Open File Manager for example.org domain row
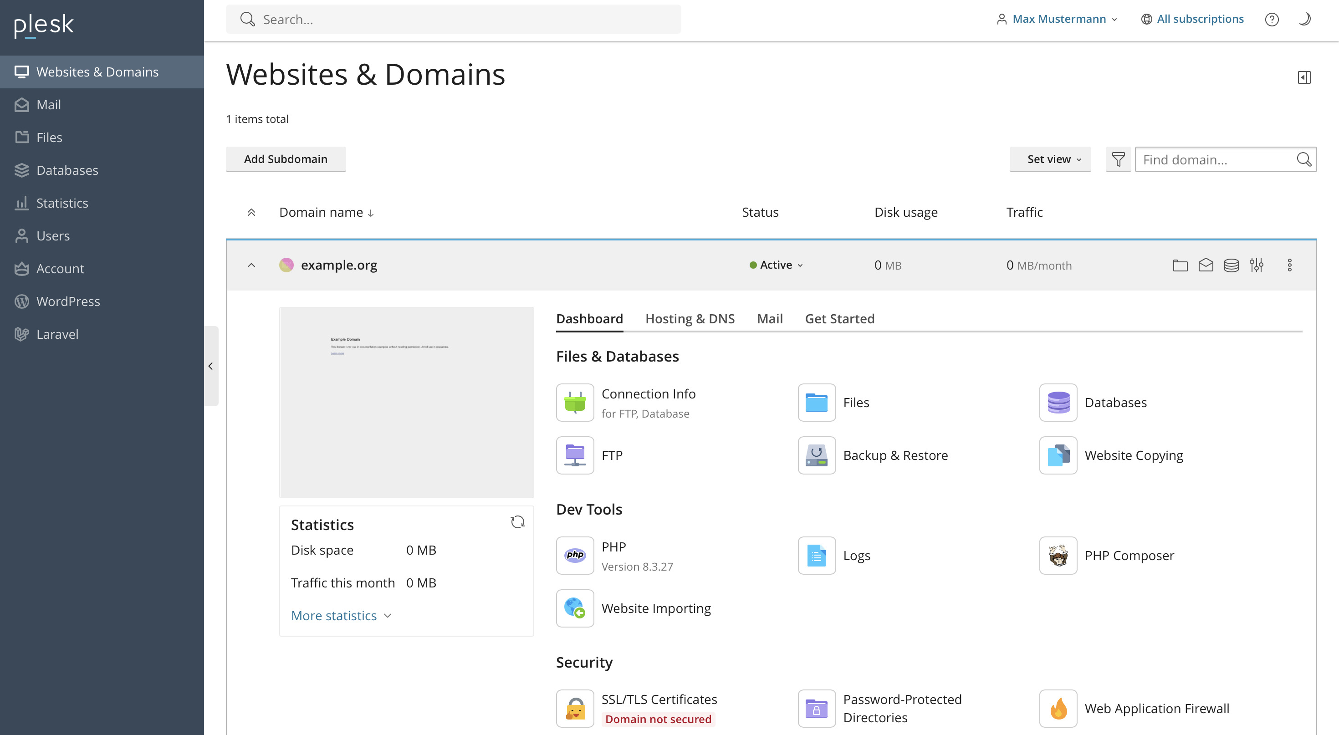The height and width of the screenshot is (735, 1339). click(1180, 265)
